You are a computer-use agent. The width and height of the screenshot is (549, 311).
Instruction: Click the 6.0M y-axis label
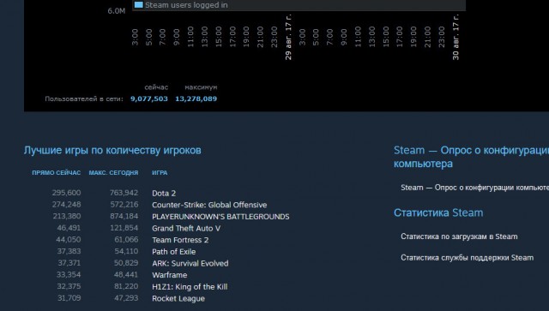pos(117,11)
